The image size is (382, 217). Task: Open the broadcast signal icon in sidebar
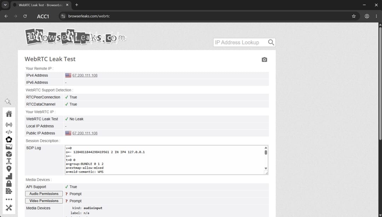[9, 125]
